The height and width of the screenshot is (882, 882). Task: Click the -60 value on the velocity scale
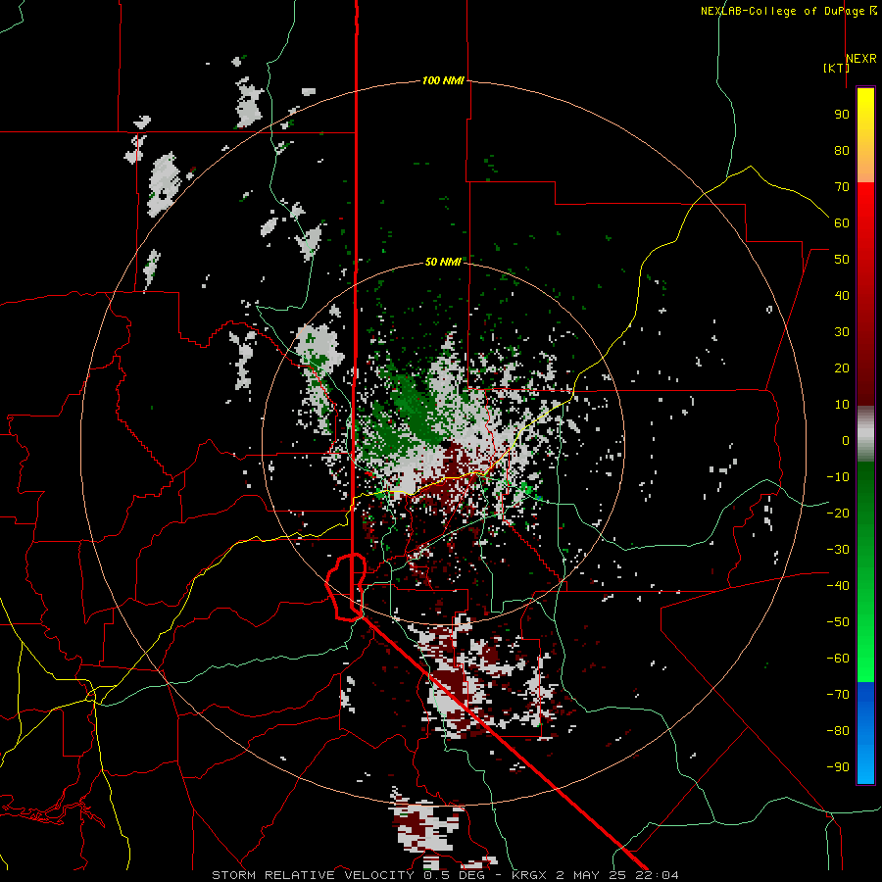coord(838,659)
